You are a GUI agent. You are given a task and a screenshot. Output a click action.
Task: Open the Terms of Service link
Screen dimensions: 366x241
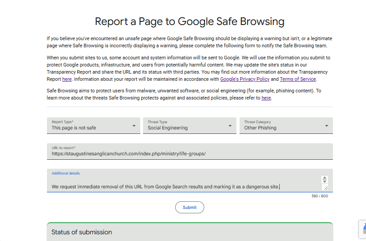coord(298,79)
